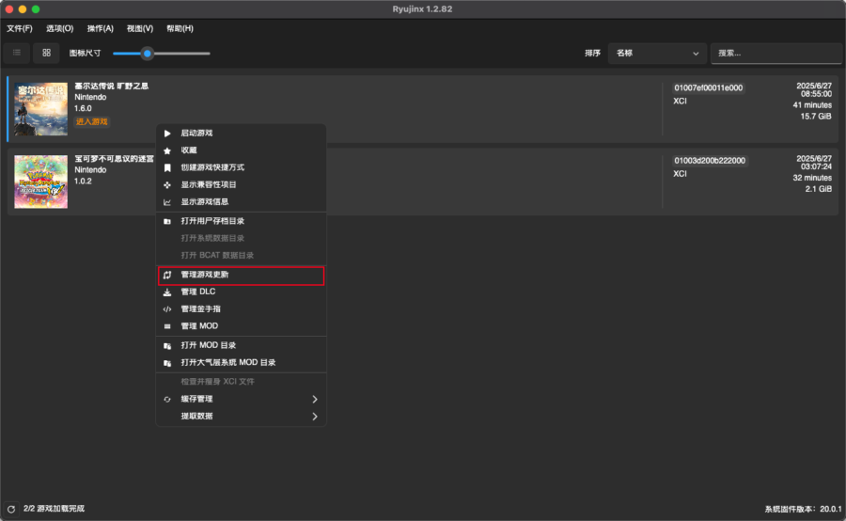Click into the 搜索 search field
846x521 pixels.
(x=775, y=54)
